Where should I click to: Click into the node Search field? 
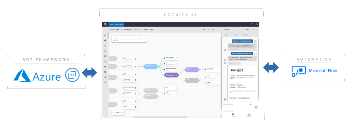coord(127,38)
